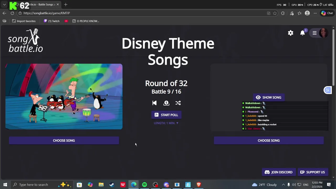Open notifications bell with 1 badge
The image size is (336, 189).
(303, 33)
